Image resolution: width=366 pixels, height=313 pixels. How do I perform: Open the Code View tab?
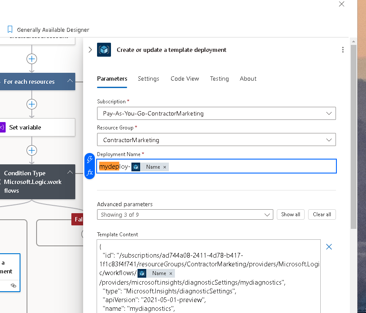[x=185, y=78]
